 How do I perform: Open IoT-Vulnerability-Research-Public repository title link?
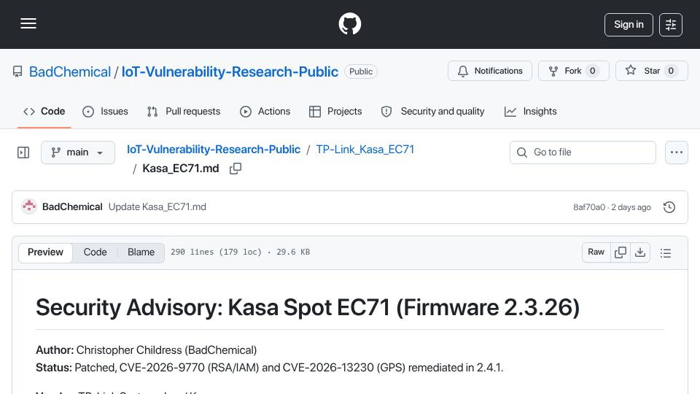pyautogui.click(x=230, y=72)
